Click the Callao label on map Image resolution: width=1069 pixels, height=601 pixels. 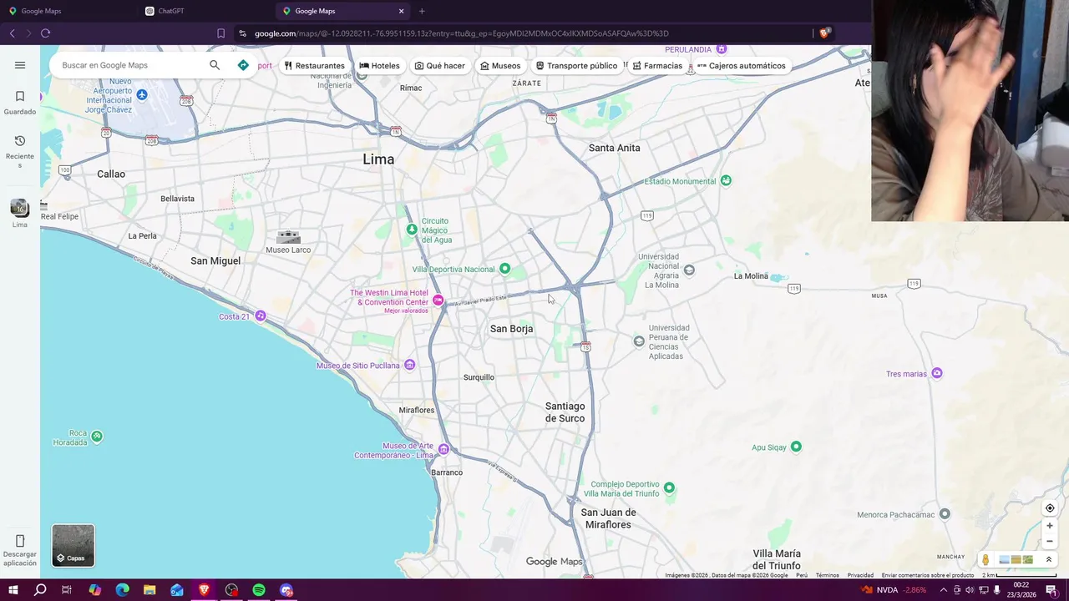[110, 174]
